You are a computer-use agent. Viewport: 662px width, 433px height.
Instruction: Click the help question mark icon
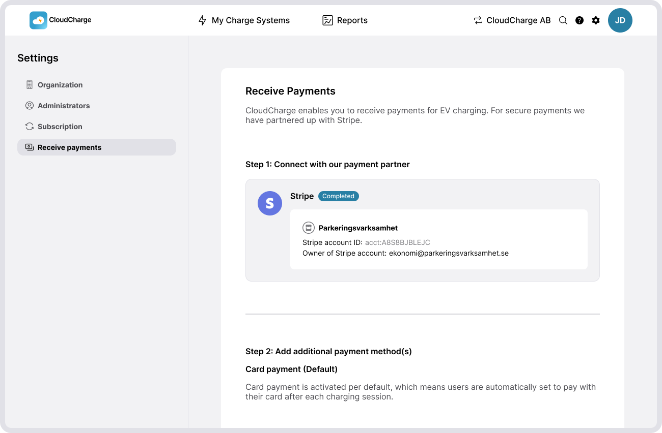(580, 20)
